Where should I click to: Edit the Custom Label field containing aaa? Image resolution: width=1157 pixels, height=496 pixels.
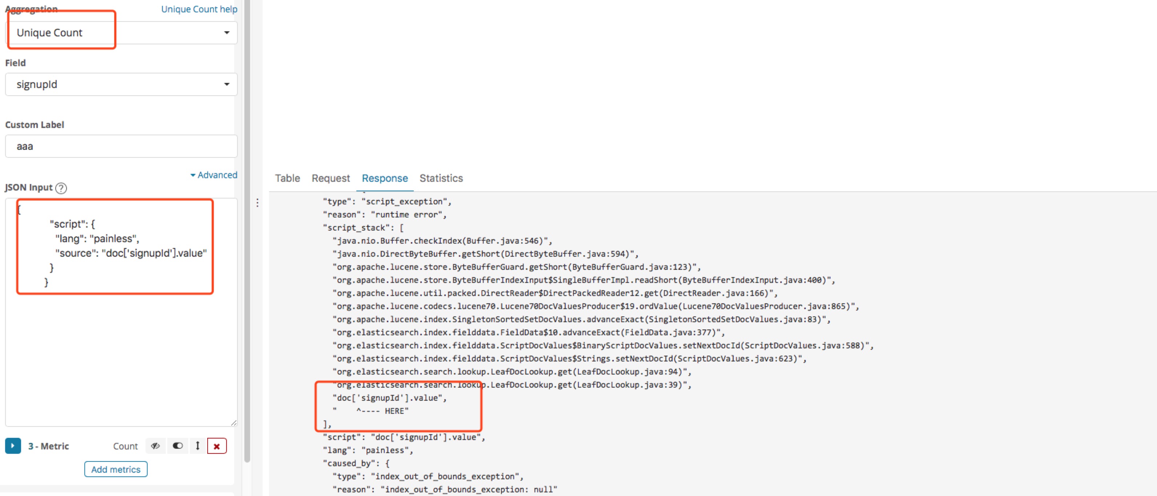(x=121, y=147)
